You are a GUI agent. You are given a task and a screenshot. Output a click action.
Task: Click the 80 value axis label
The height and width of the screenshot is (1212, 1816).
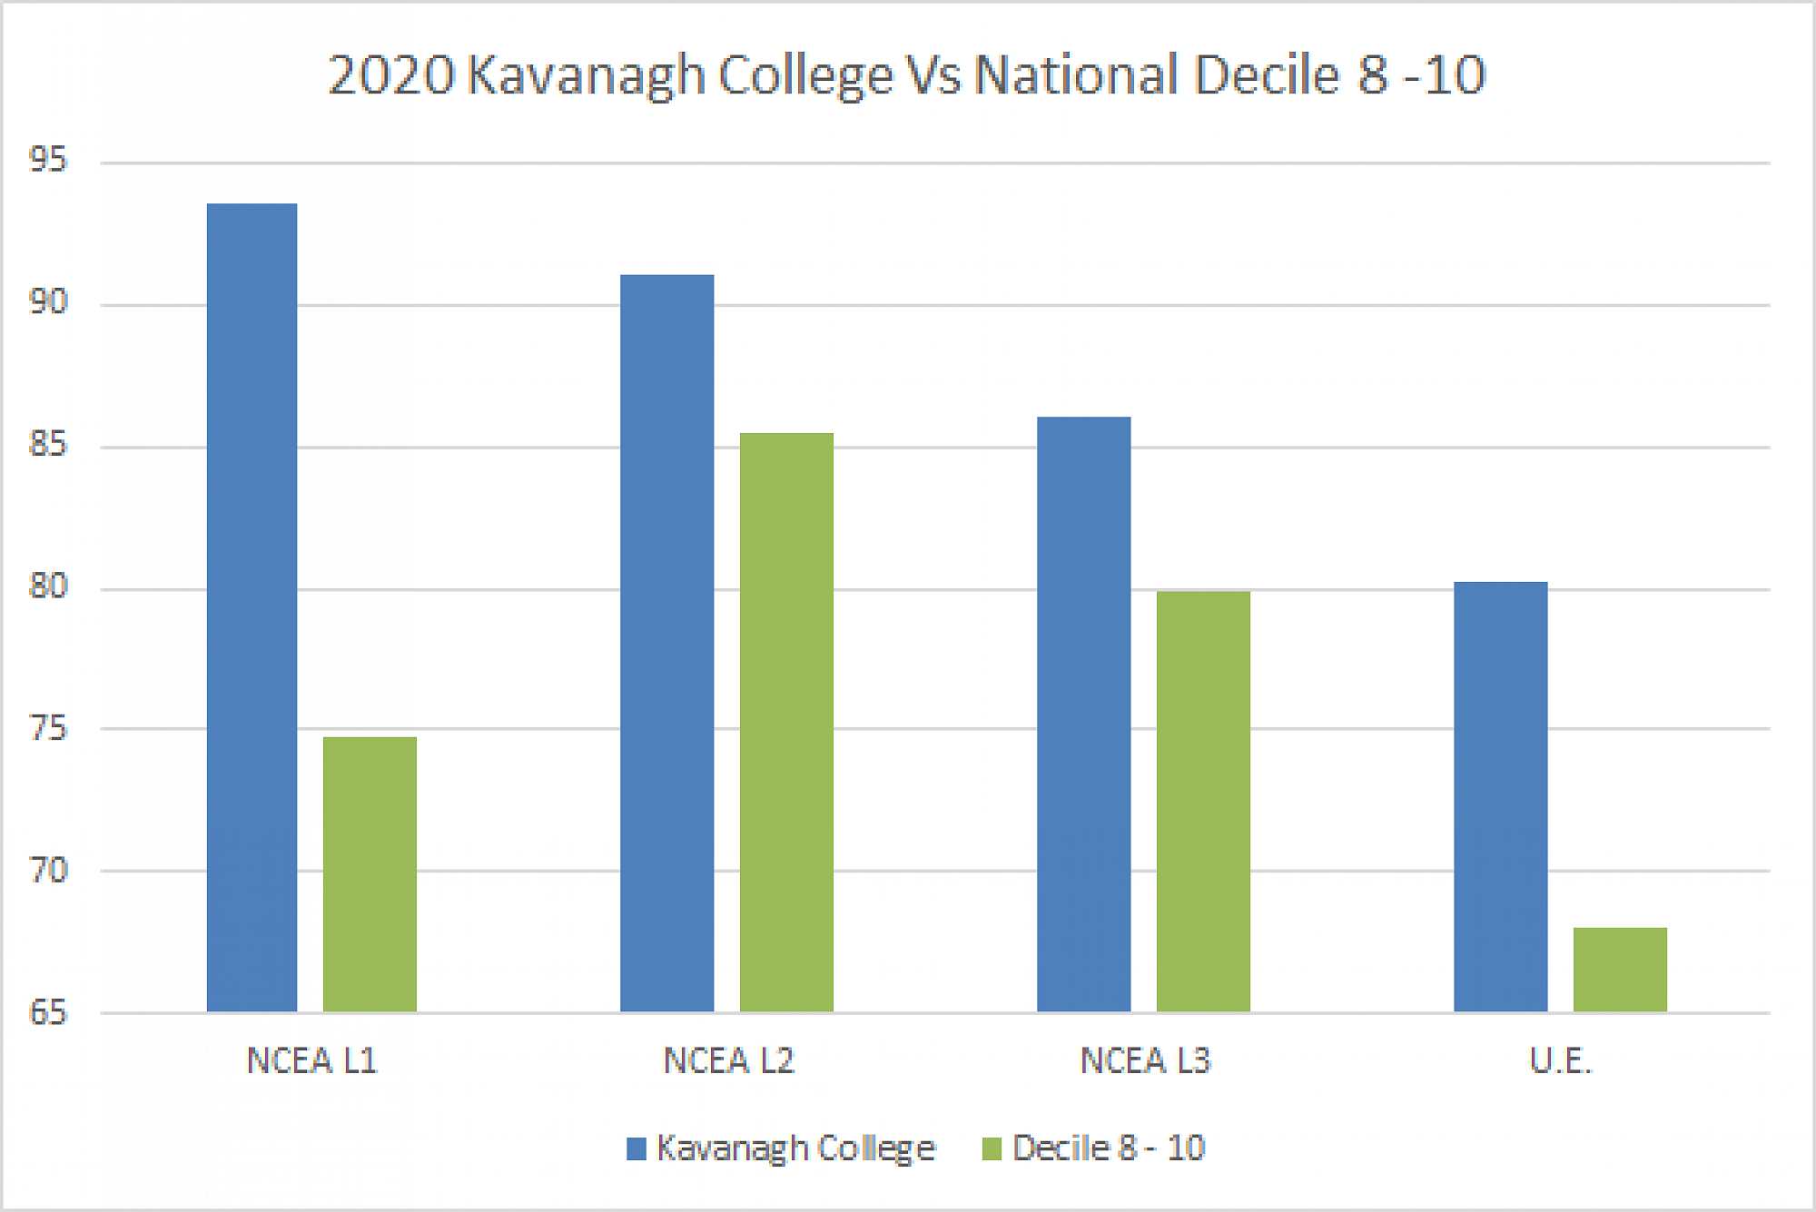pyautogui.click(x=48, y=586)
